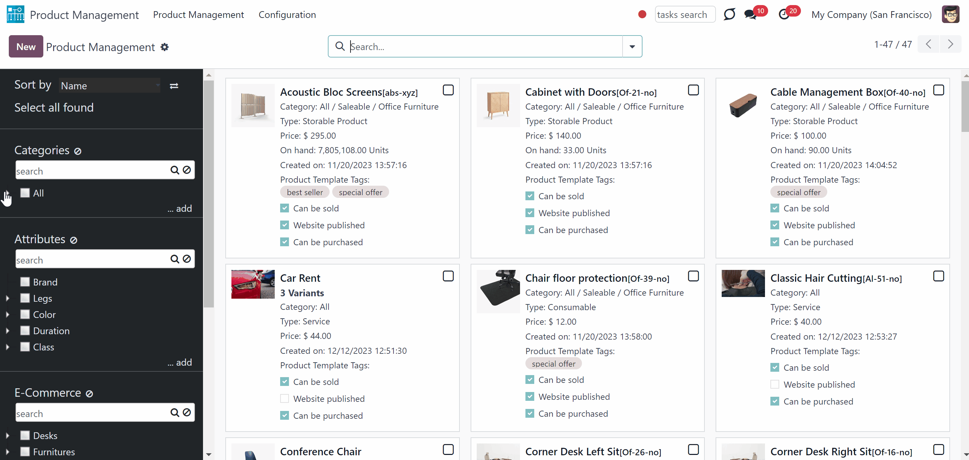969x460 pixels.
Task: Click the New button
Action: [x=26, y=46]
